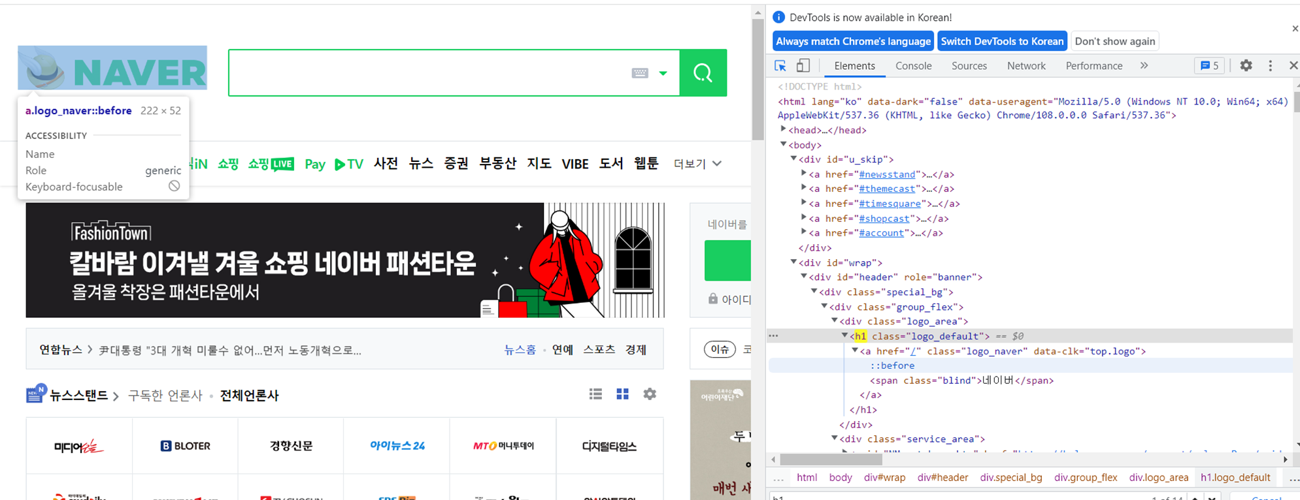Select the 구독한 언론사 tab

tap(165, 396)
